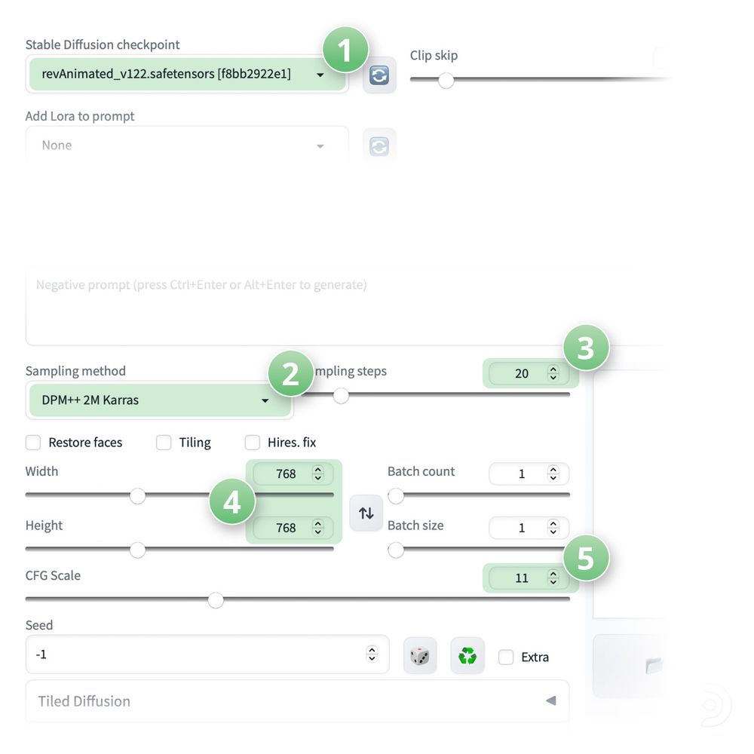Click the Clip skip slider handle
The height and width of the screenshot is (754, 754).
click(446, 81)
